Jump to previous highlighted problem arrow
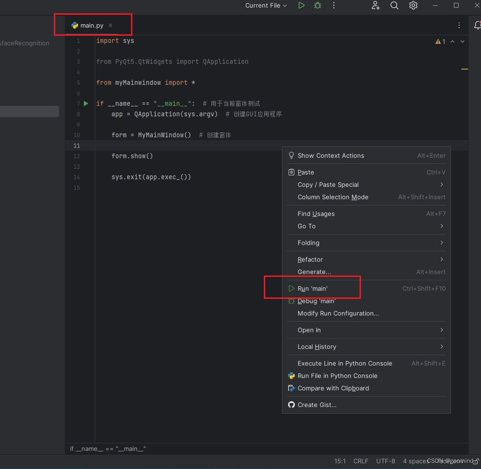This screenshot has height=469, width=481. pos(452,41)
